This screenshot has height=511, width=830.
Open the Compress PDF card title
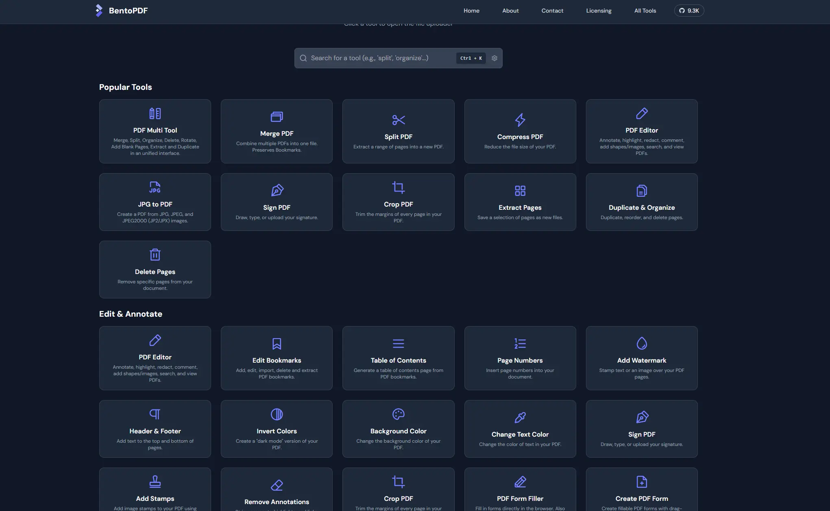coord(520,137)
